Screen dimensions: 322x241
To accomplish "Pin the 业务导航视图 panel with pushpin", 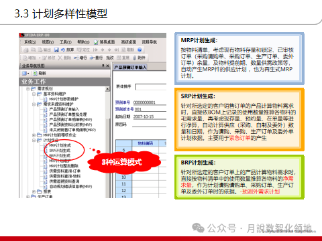I will [x=103, y=66].
